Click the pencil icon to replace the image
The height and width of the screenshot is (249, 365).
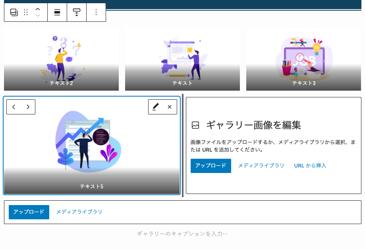coord(156,107)
